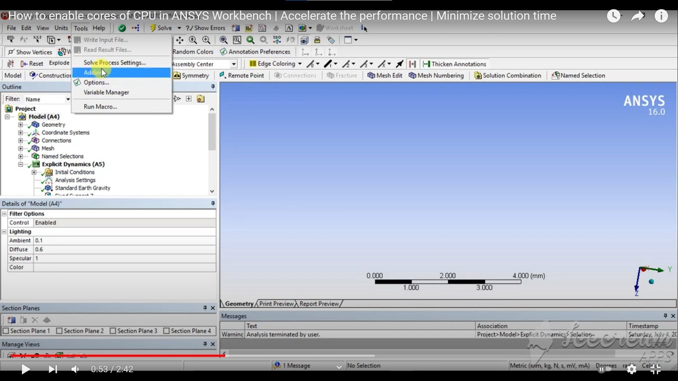678x381 pixels.
Task: Open the Units menu
Action: (61, 28)
